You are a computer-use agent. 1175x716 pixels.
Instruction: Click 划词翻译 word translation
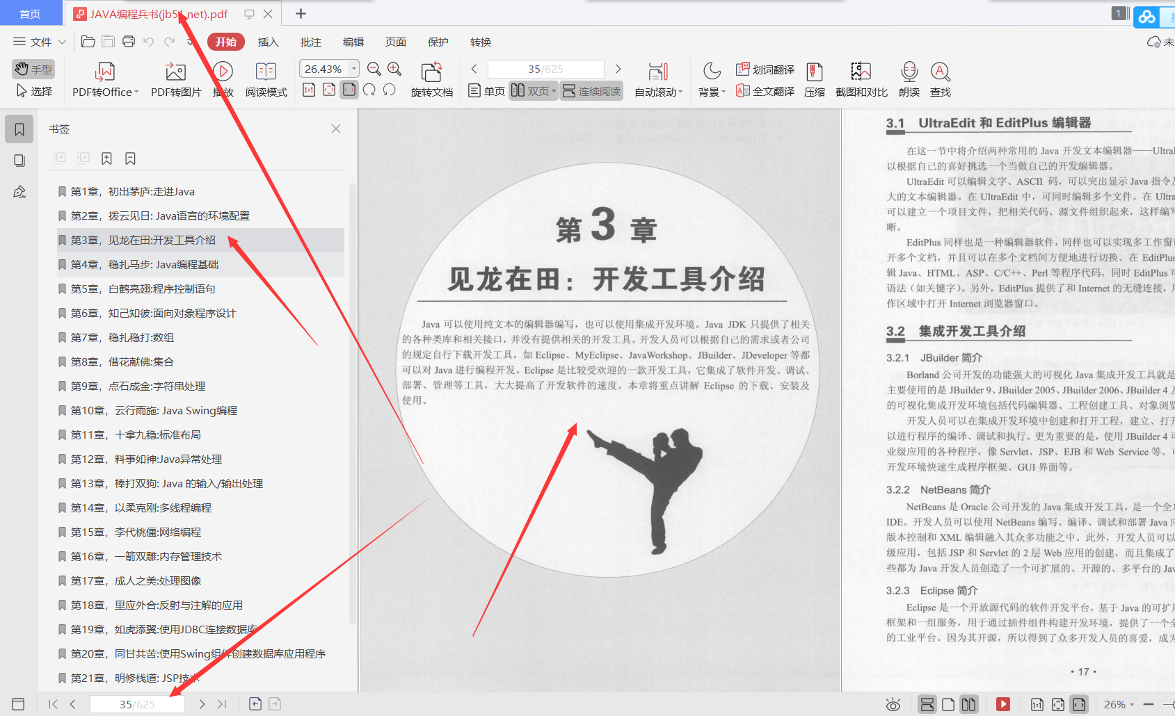(x=765, y=70)
